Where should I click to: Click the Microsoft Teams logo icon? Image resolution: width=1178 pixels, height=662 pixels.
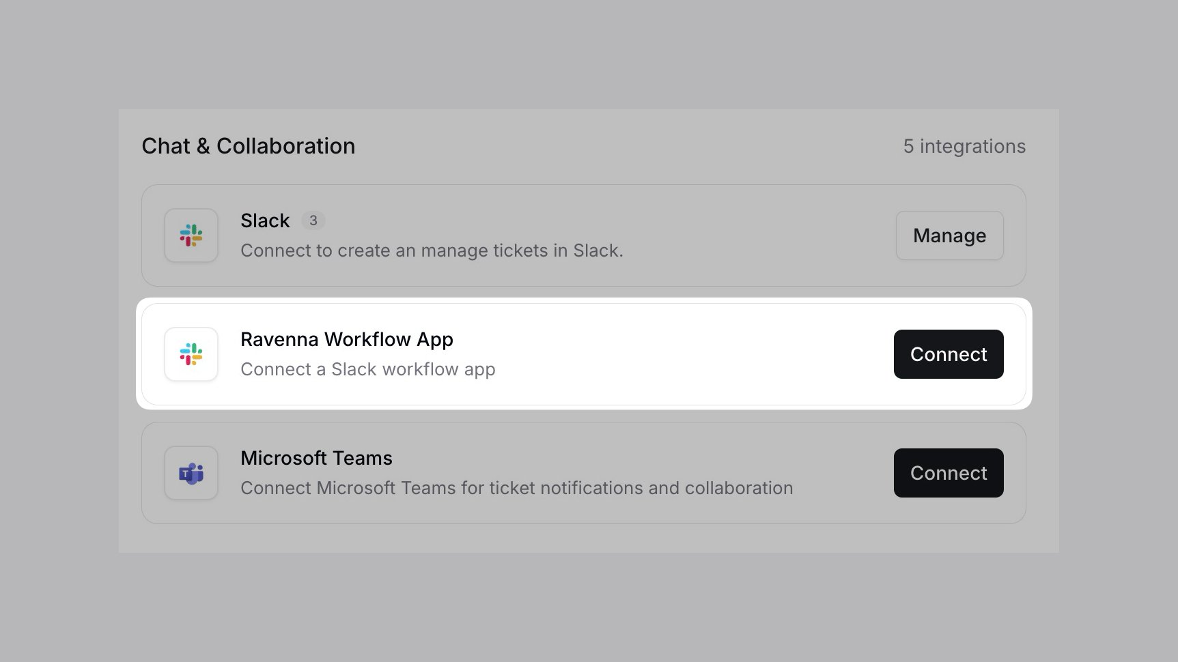tap(191, 473)
